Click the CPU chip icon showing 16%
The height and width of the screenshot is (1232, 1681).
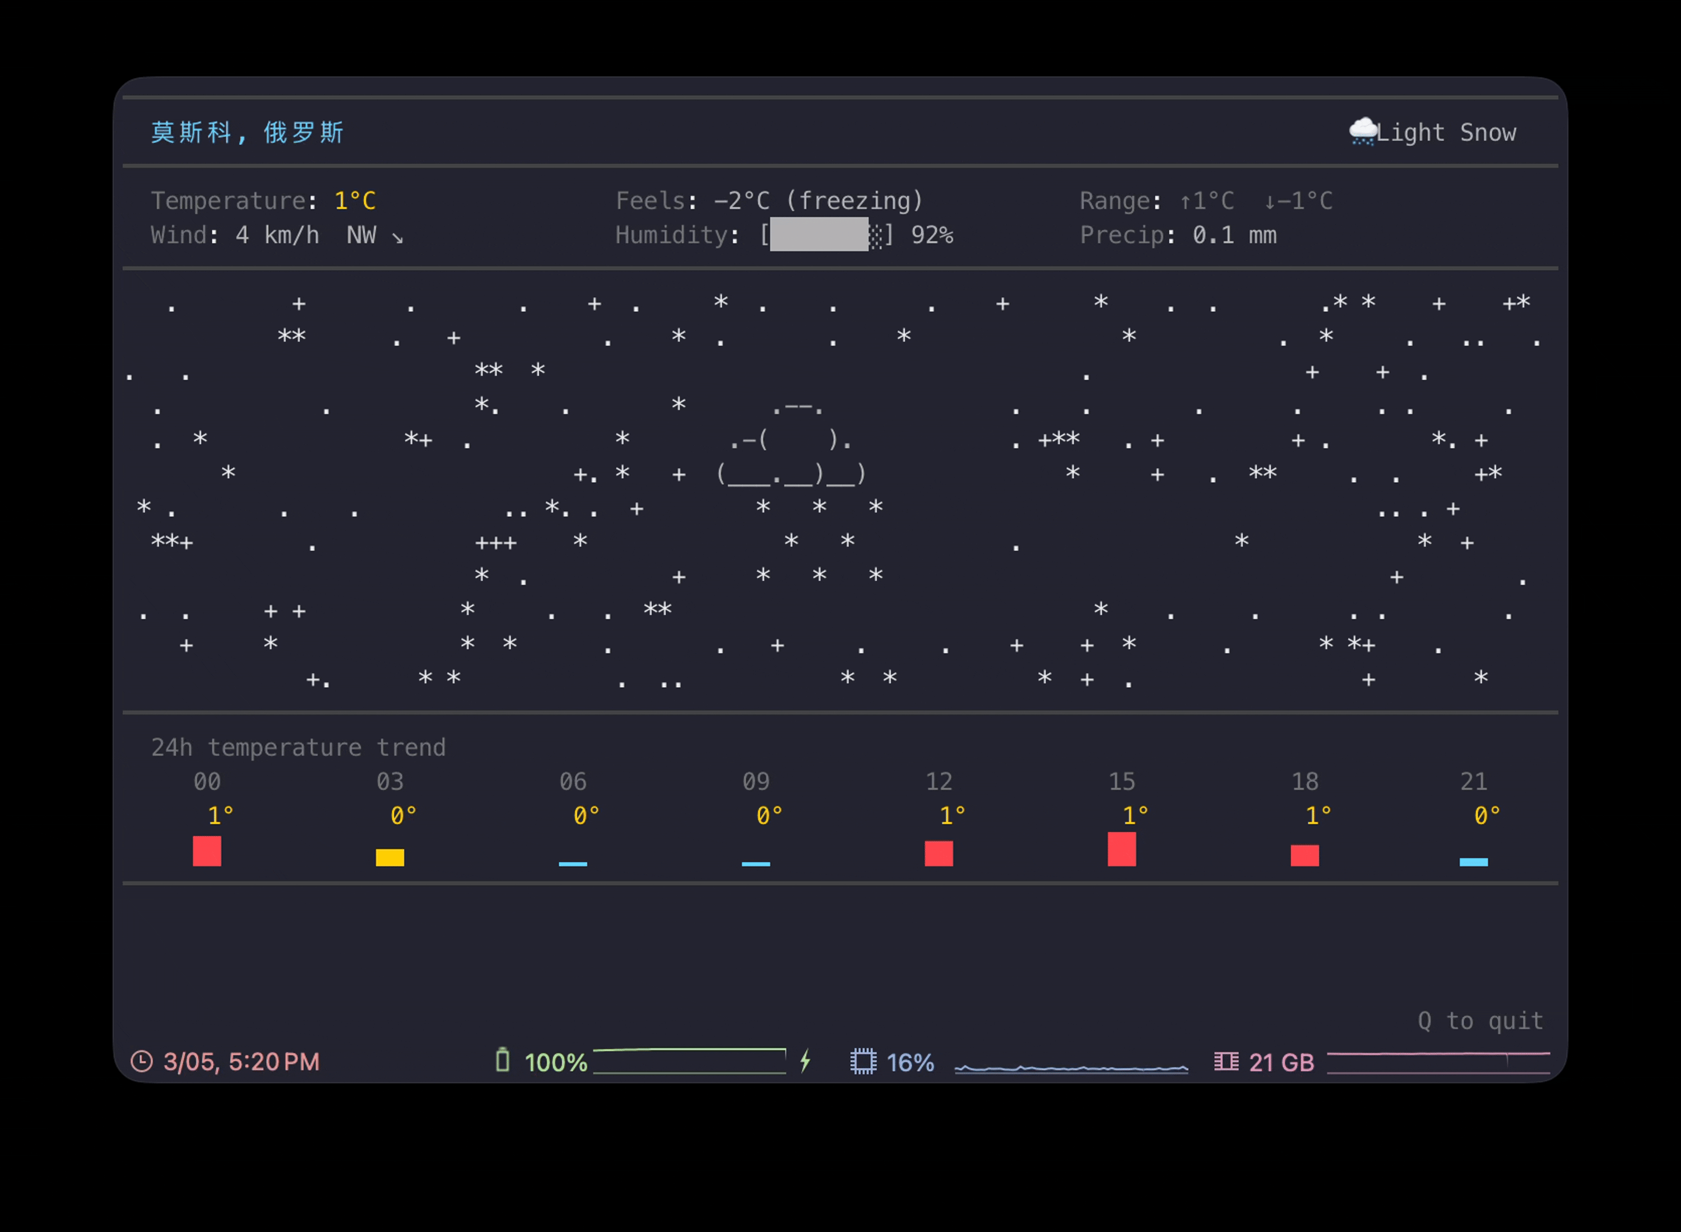(x=863, y=1061)
